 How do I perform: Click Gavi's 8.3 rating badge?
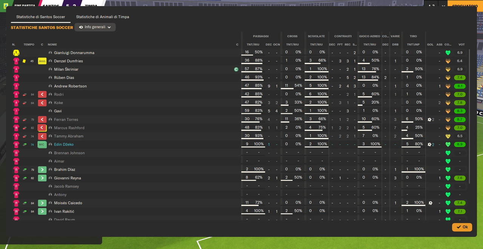pos(460,111)
